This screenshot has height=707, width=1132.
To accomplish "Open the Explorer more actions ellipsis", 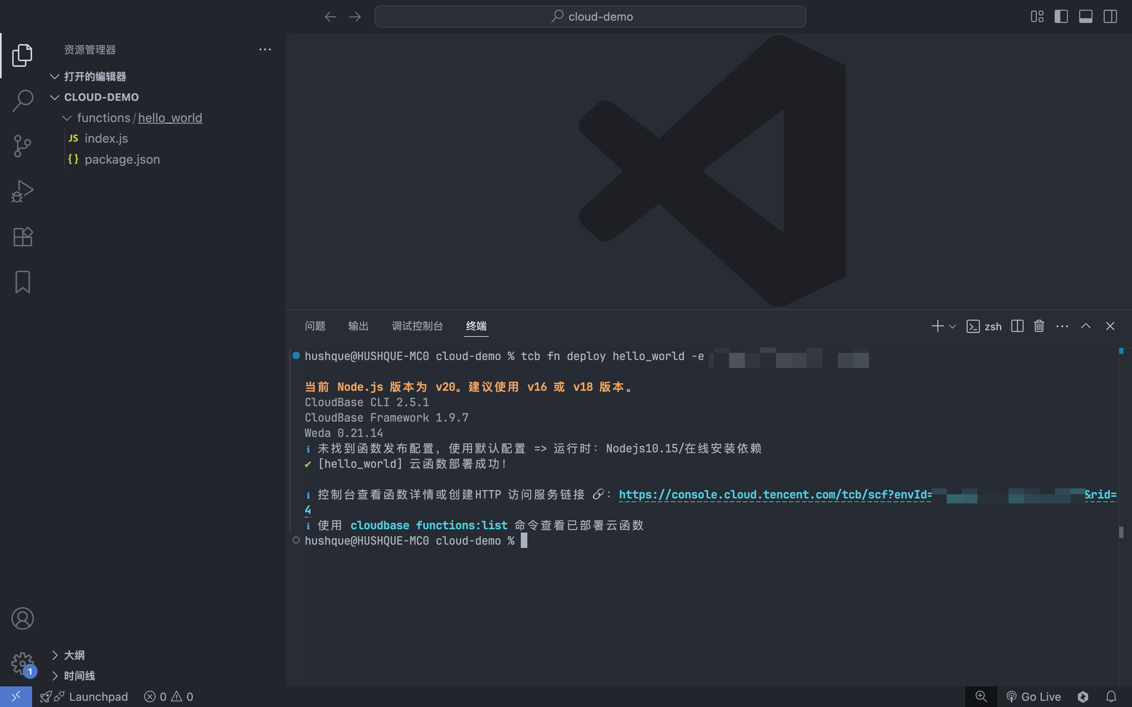I will (x=265, y=49).
